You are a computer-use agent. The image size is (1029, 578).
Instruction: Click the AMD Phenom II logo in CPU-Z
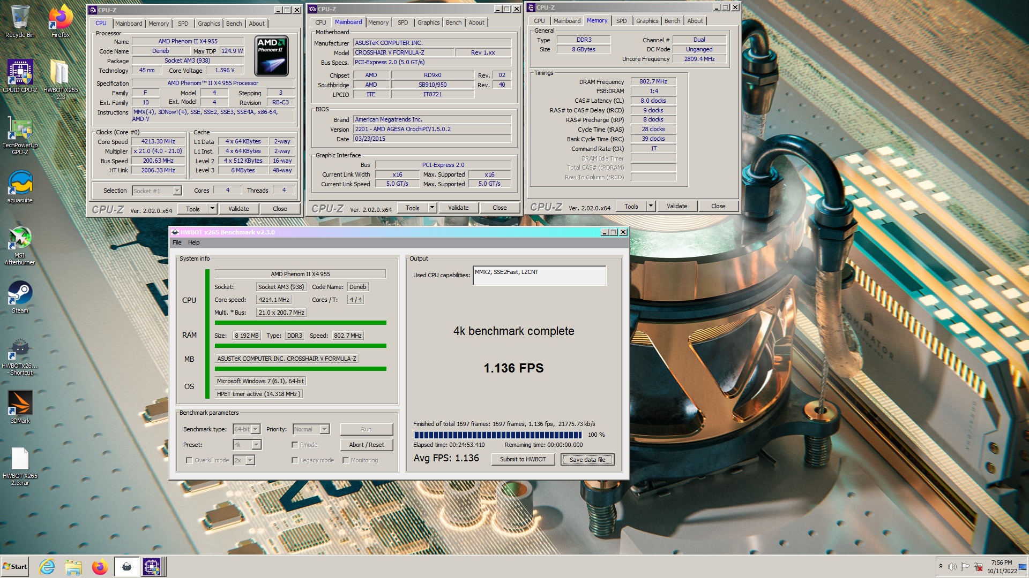(x=272, y=56)
